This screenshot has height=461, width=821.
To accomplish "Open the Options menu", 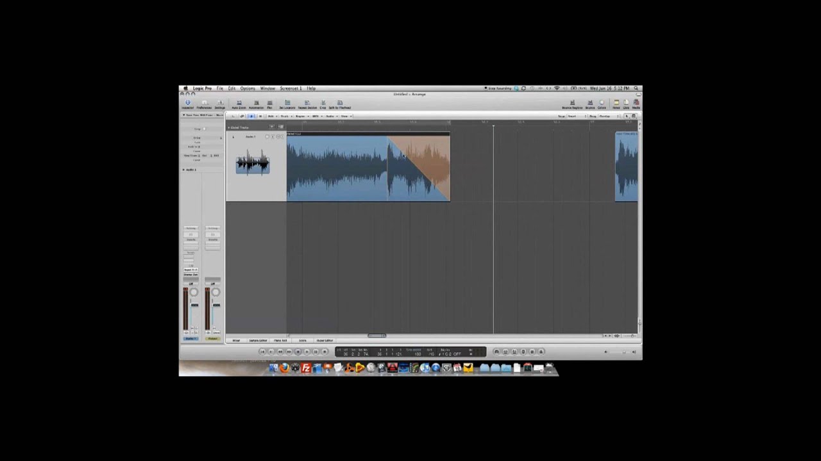I will click(248, 88).
